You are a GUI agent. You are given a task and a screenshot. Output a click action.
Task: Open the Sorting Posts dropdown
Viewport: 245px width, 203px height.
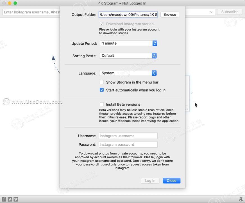pos(128,56)
